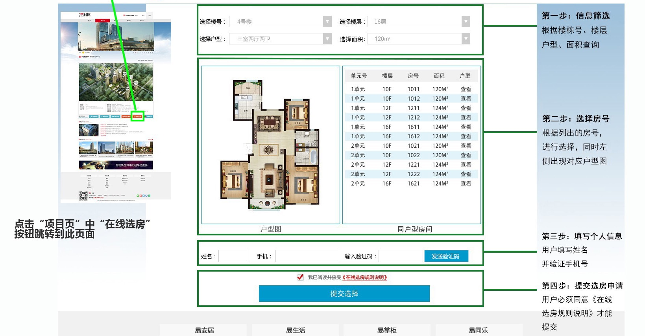The height and width of the screenshot is (336, 645).
Task: Open the 选择楼号 dropdown showing 4号楼
Action: tap(280, 22)
